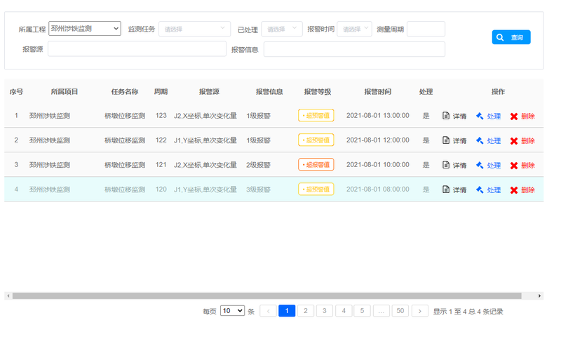The width and height of the screenshot is (561, 339).
Task: Click current page 1 button
Action: 287,311
